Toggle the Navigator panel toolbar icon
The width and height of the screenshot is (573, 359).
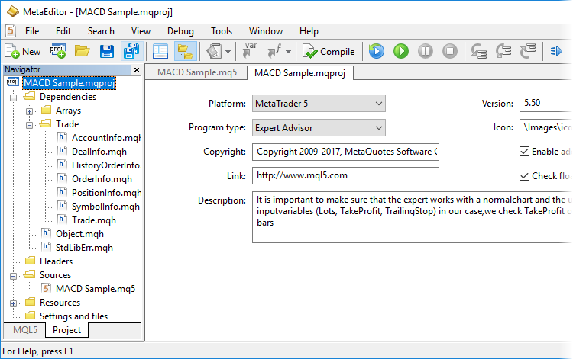tap(160, 52)
